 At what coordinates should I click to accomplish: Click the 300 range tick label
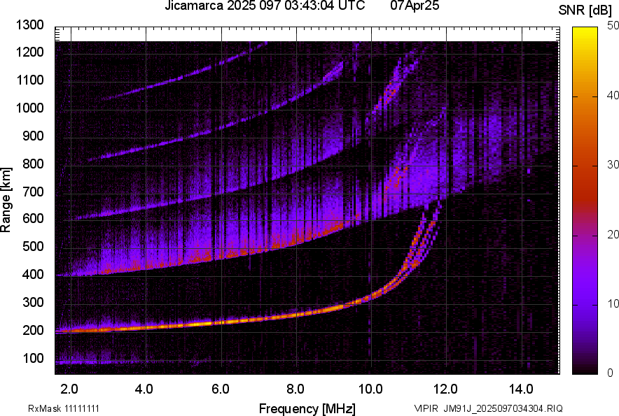[x=33, y=303]
